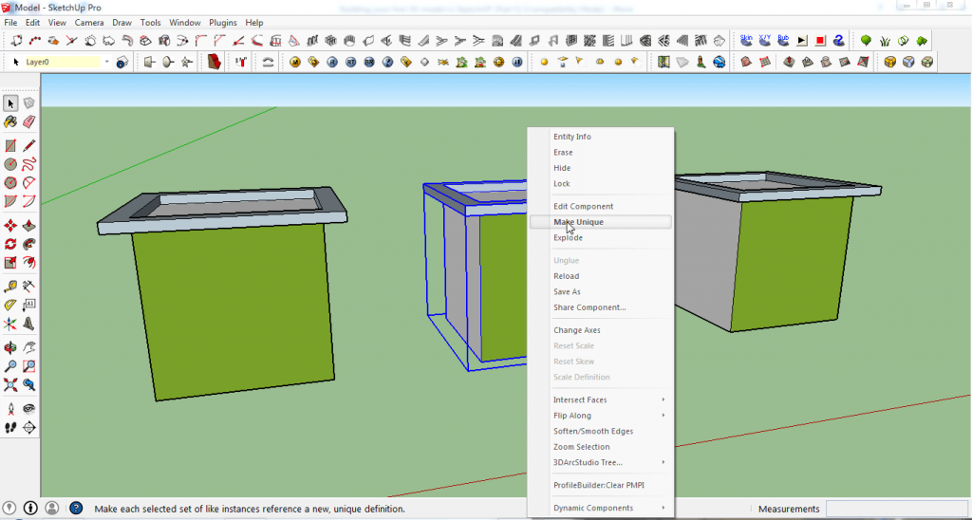The height and width of the screenshot is (520, 972).
Task: Pick the Freehand squiggle tool
Action: click(x=28, y=164)
